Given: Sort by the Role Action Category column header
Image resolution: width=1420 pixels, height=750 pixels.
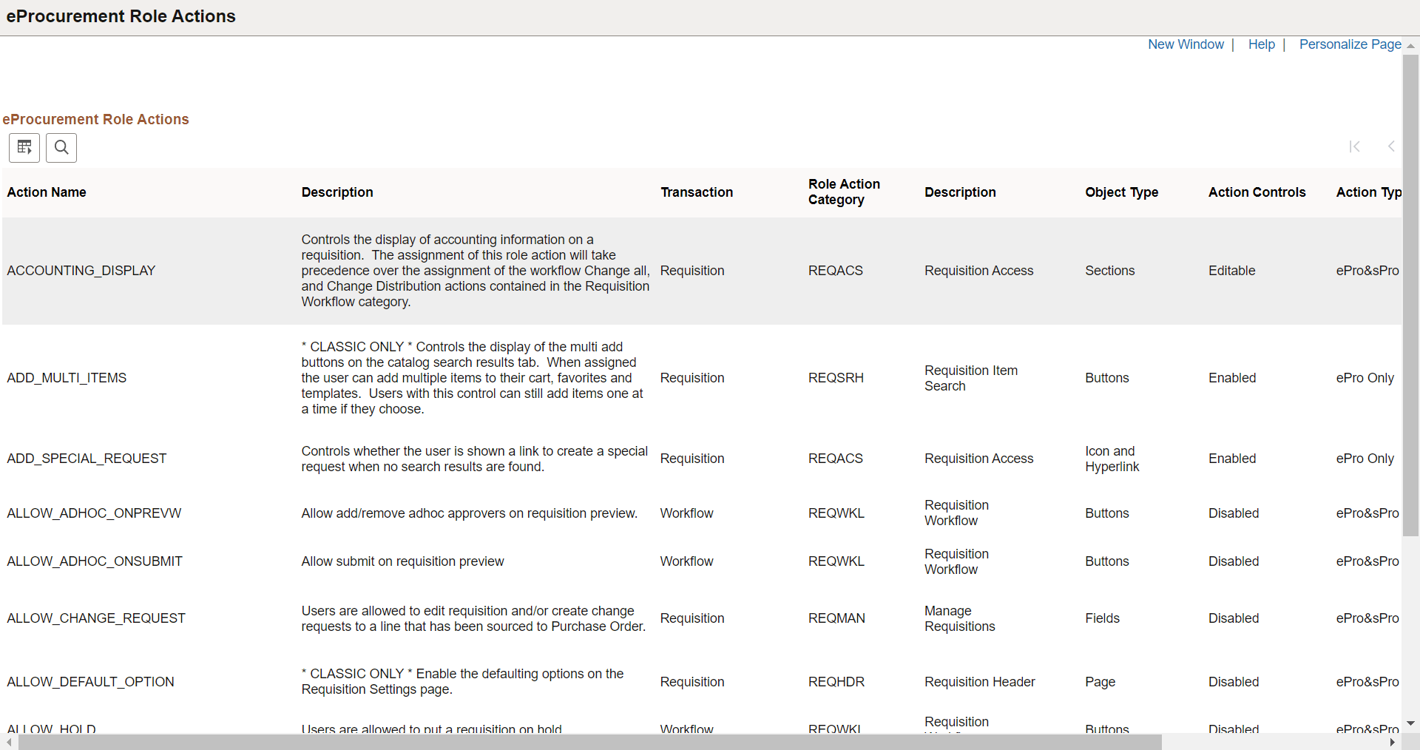Looking at the screenshot, I should (843, 192).
